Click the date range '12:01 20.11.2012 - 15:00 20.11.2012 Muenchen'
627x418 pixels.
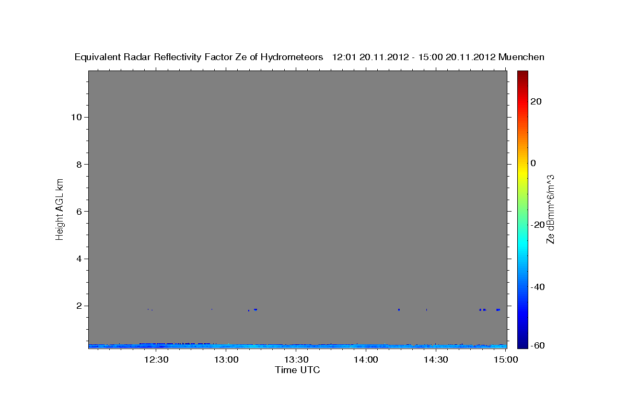tap(438, 57)
